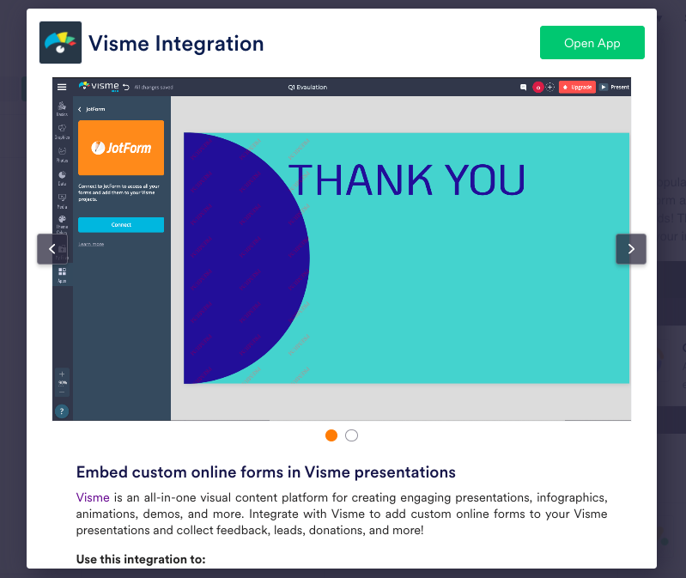Click the red user avatar circle
This screenshot has height=578, width=686.
coord(538,87)
